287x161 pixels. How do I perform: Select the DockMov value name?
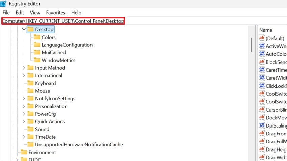click(277, 118)
